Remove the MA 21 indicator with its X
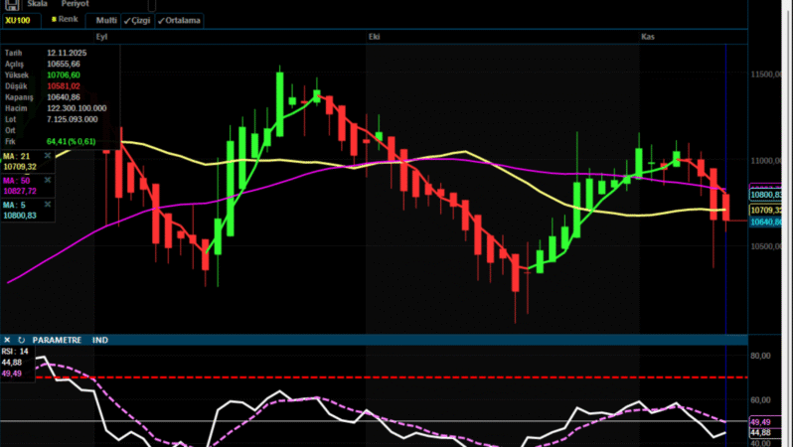This screenshot has height=447, width=793. pos(48,155)
